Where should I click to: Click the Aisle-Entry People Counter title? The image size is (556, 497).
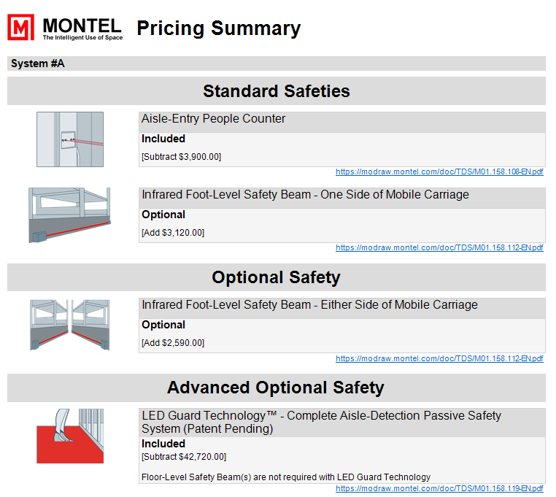pos(214,119)
